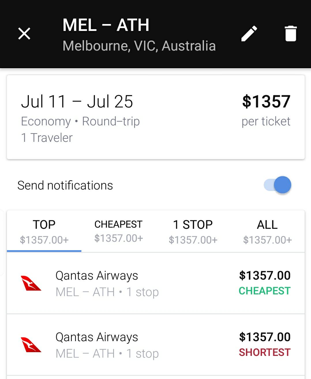Image resolution: width=311 pixels, height=379 pixels.
Task: Tap the 1 Traveler text
Action: [47, 138]
